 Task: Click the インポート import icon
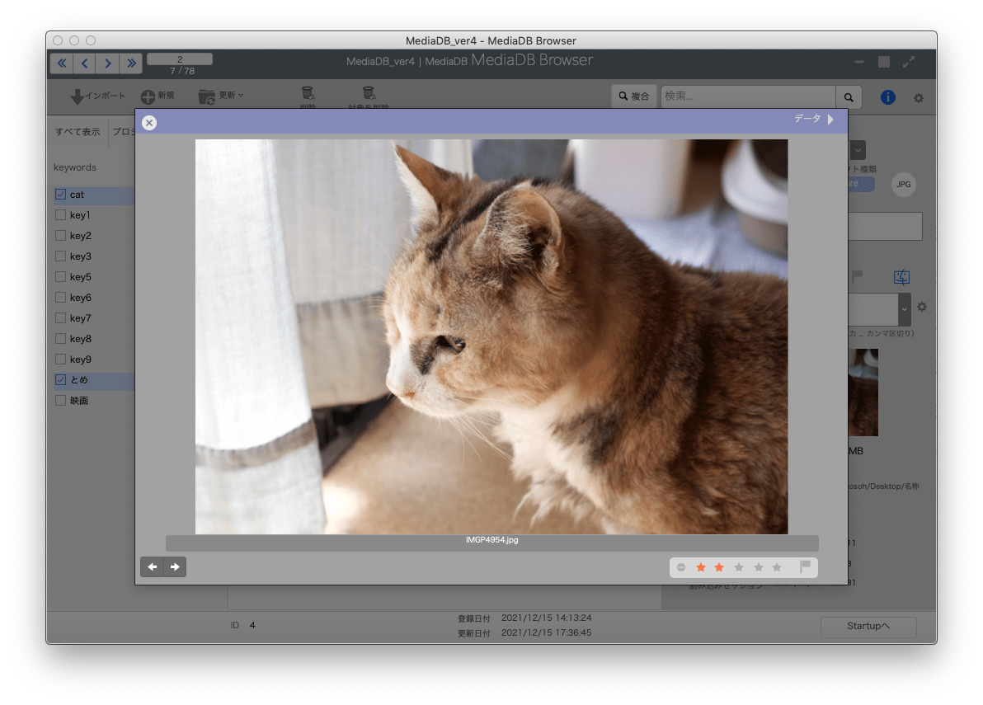(x=78, y=96)
